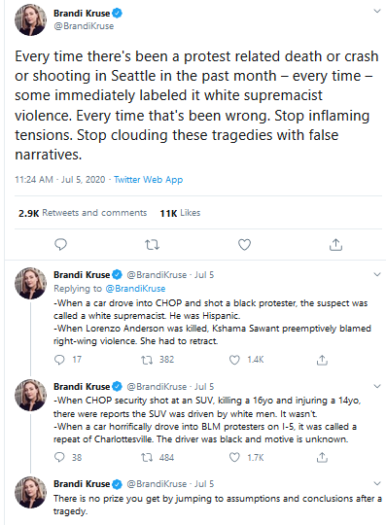
Task: Open the main tweet's options chevron menu
Action: 377,11
